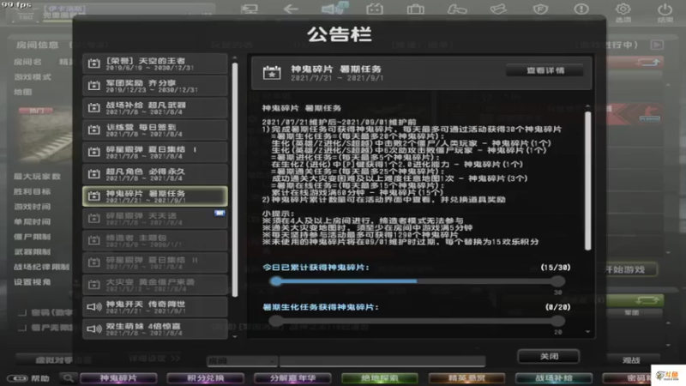The height and width of the screenshot is (386, 686).
Task: Open the briefcase inventory icon in top bar
Action: pos(415,9)
